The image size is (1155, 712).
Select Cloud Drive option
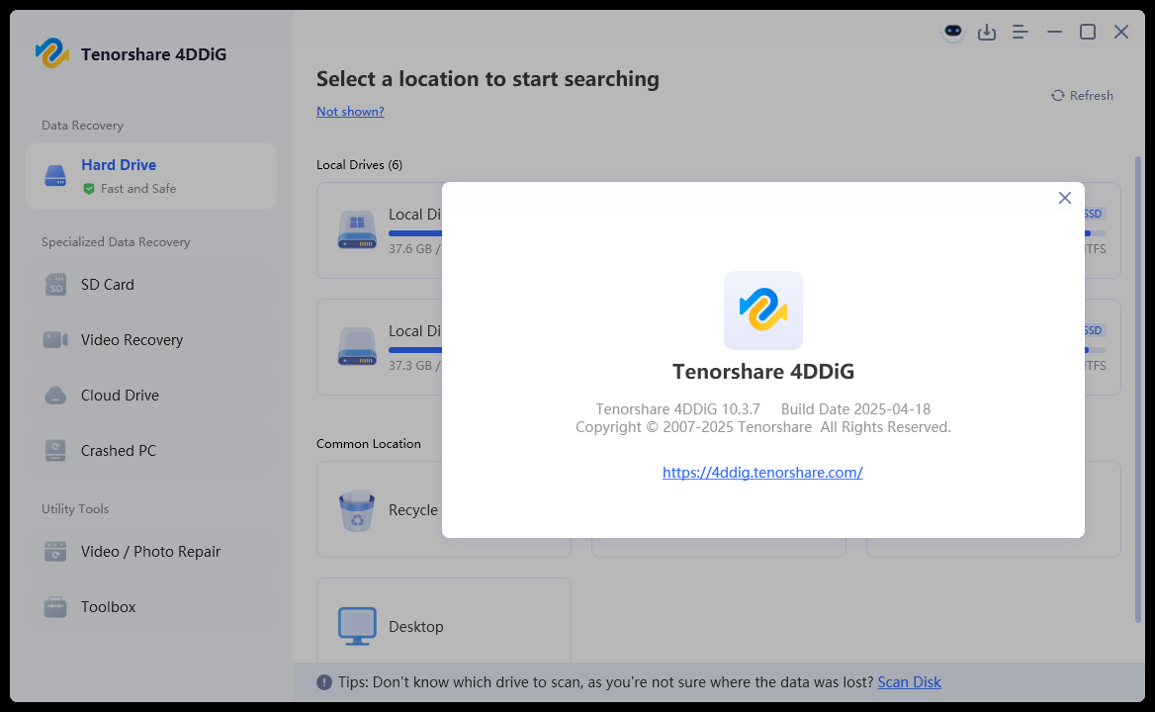click(x=151, y=396)
